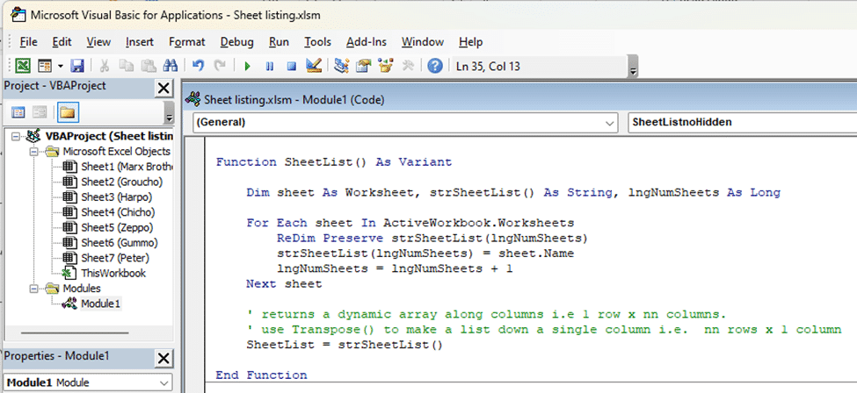Click the 'Next sheet' code line
857x393 pixels.
[284, 284]
